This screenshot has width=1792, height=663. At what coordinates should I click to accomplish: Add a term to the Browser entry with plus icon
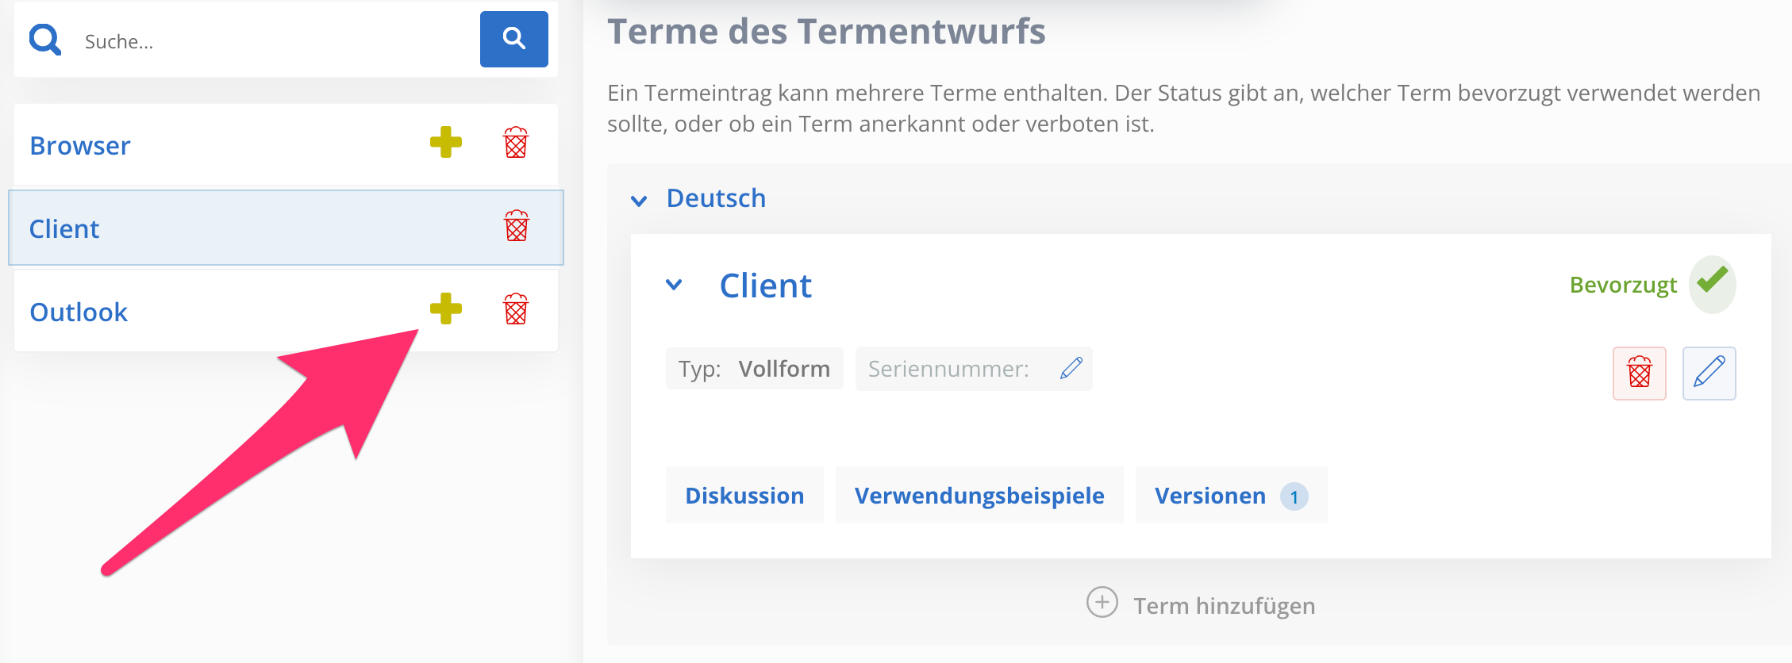(446, 143)
